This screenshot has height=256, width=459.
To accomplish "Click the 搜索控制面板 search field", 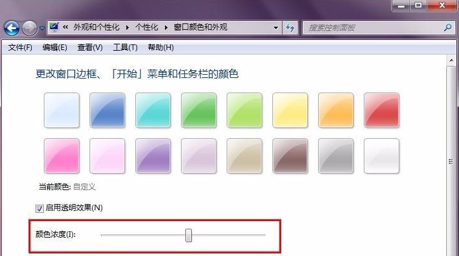I will click(371, 28).
